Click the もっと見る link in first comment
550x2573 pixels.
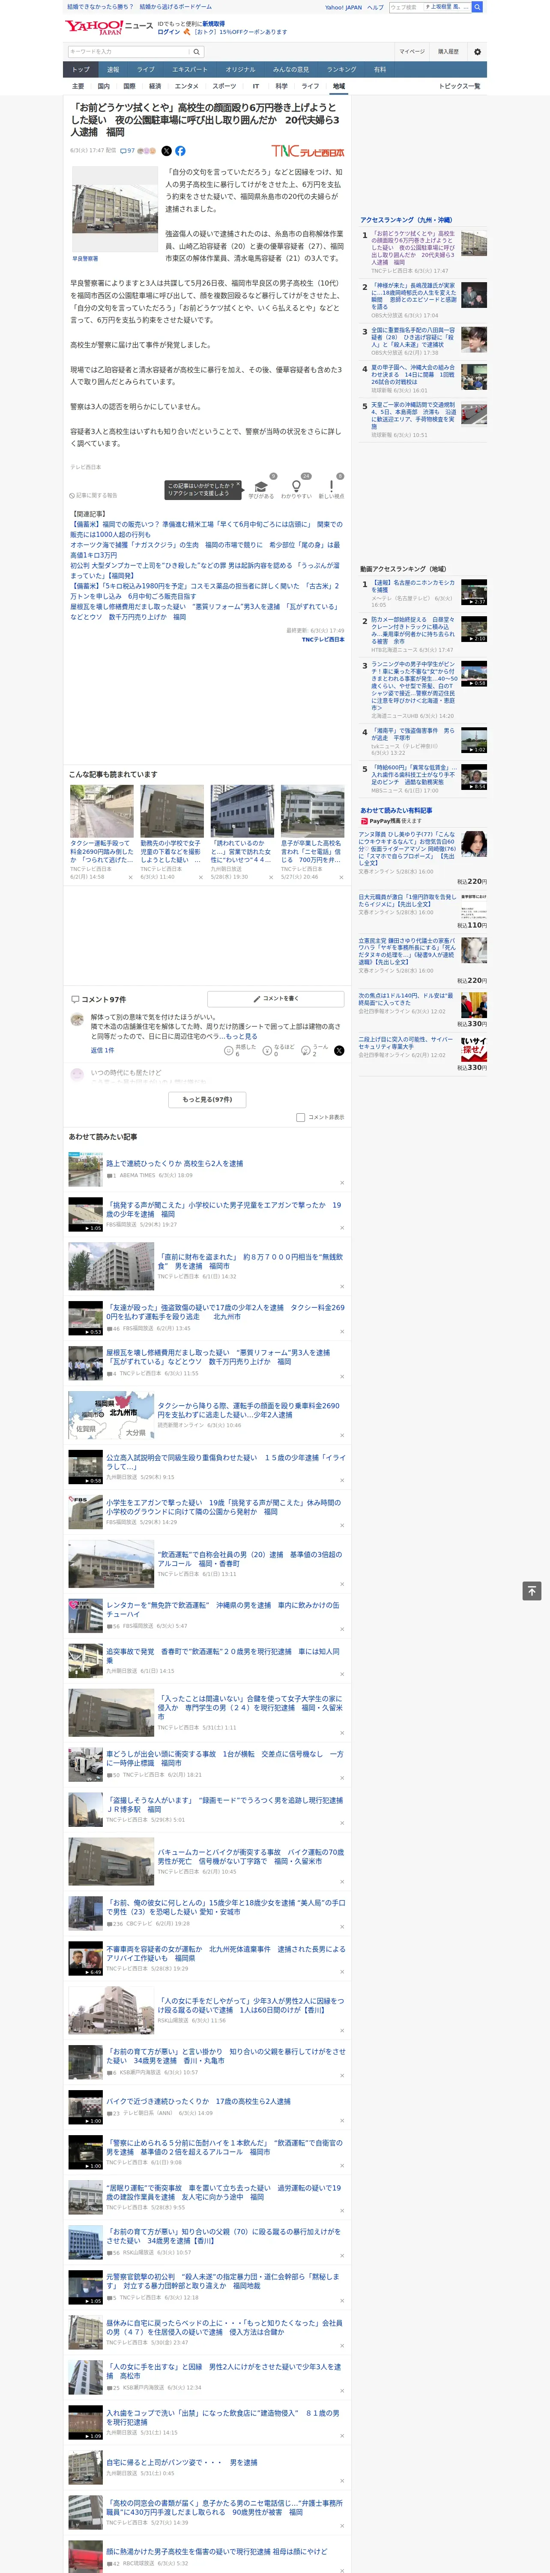tap(241, 1037)
